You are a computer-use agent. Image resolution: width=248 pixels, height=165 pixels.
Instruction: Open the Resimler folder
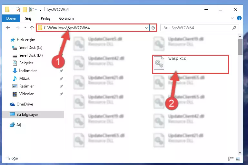click(23, 86)
